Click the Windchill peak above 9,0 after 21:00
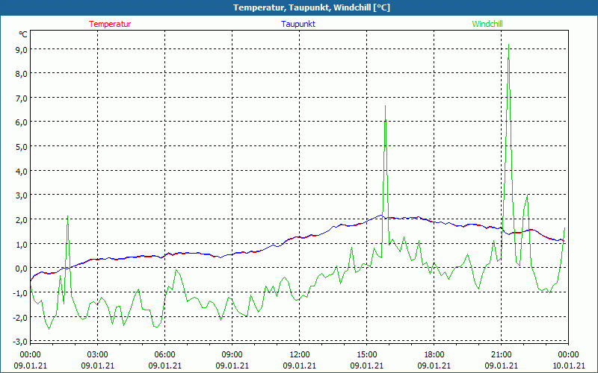This screenshot has width=598, height=373. (x=508, y=45)
